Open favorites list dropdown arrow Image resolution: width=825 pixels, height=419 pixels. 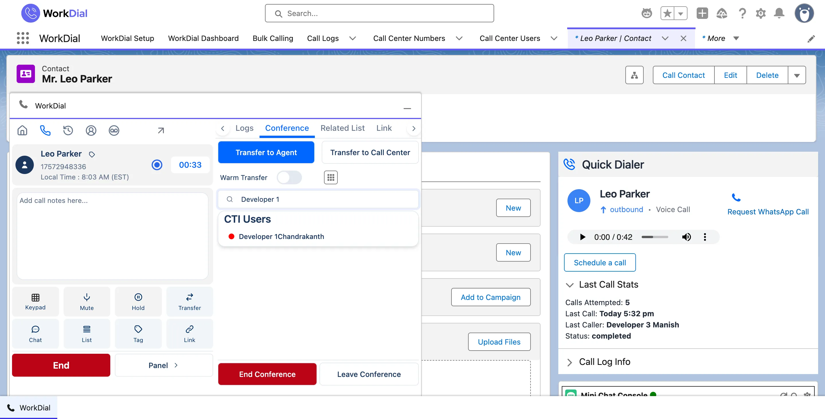681,13
